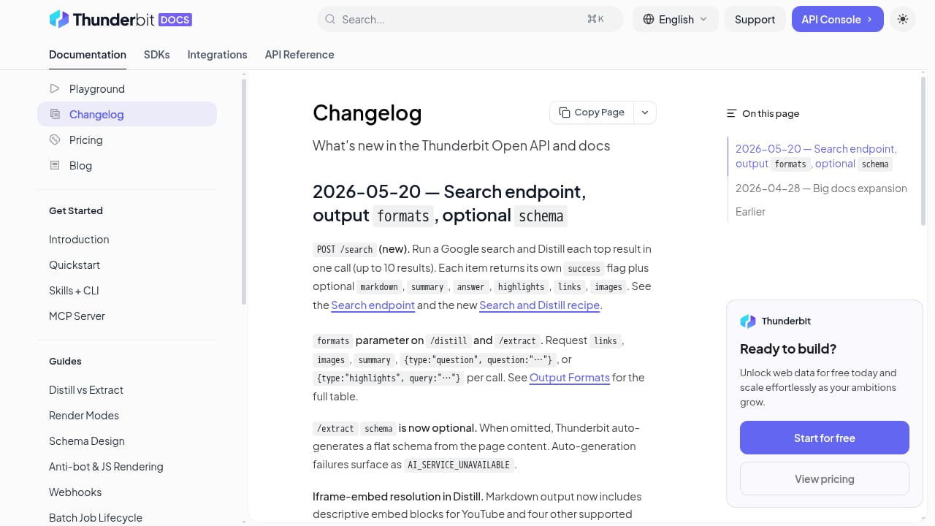Click the POST /search code label
The image size is (935, 526).
click(345, 249)
